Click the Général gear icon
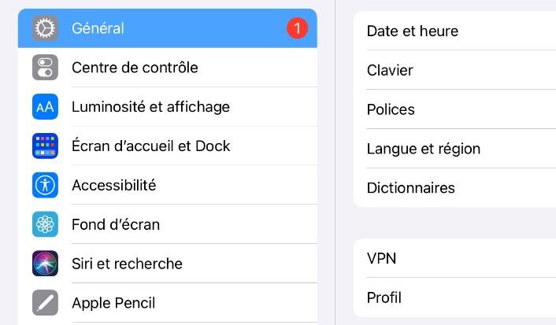 click(45, 28)
